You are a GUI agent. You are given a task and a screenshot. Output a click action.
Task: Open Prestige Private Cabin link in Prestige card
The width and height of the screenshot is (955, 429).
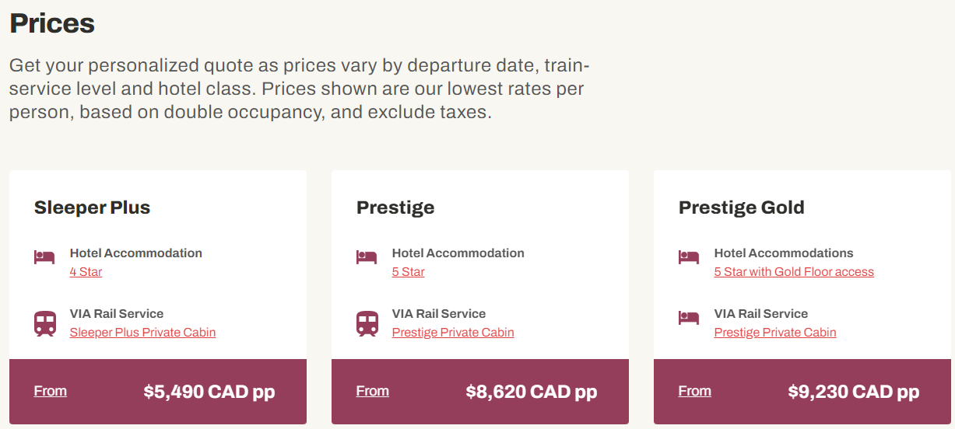(x=453, y=333)
